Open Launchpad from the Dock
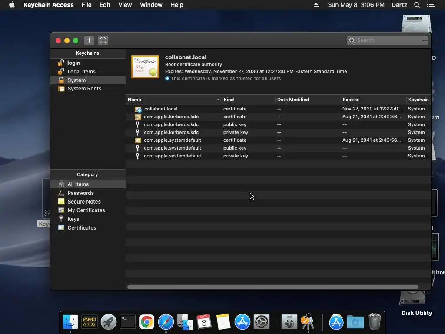445x334 pixels. pos(108,322)
